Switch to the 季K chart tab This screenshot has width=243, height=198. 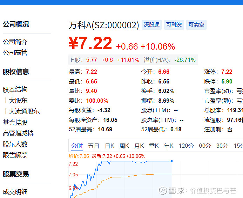coord(154,146)
